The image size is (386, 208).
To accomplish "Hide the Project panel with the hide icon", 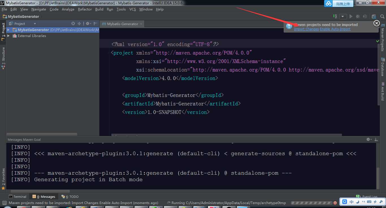I will (x=96, y=24).
